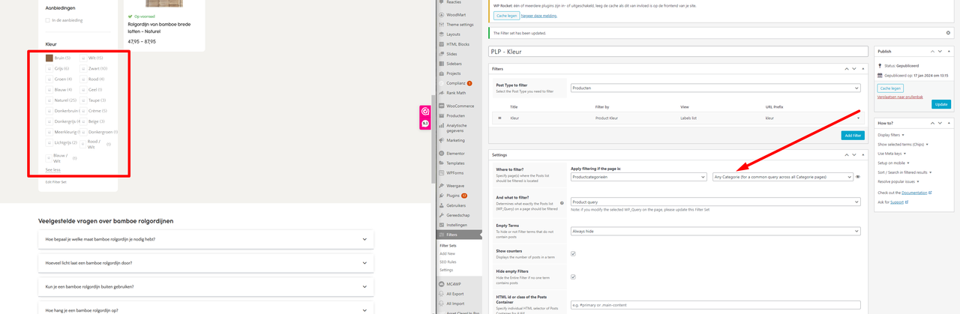Check 'In de aanbieding' filter
The image size is (960, 314).
point(49,20)
